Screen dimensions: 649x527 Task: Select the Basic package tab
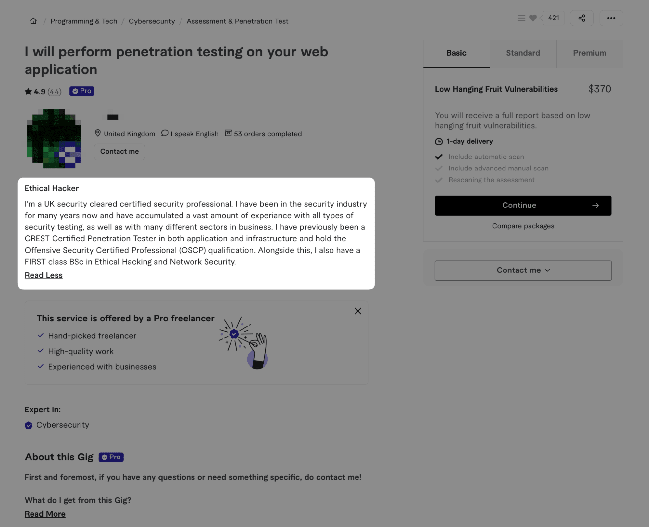456,53
